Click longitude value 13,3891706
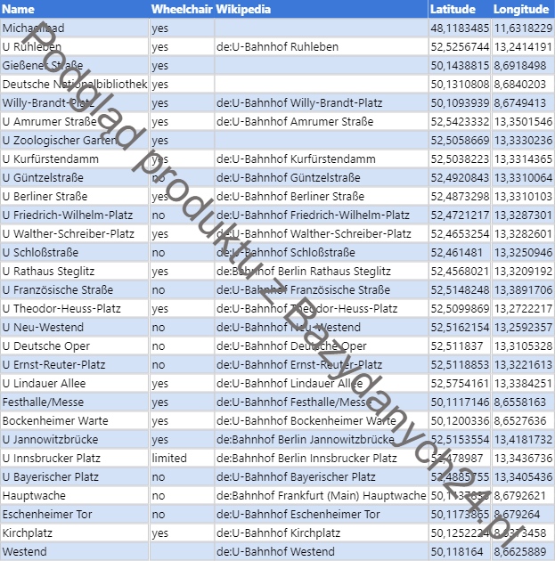The width and height of the screenshot is (555, 561). click(x=523, y=289)
